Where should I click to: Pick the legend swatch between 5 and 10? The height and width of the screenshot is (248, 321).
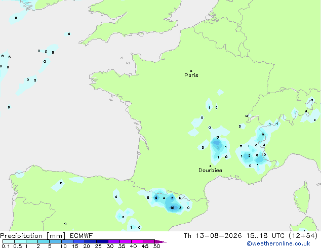56,241
